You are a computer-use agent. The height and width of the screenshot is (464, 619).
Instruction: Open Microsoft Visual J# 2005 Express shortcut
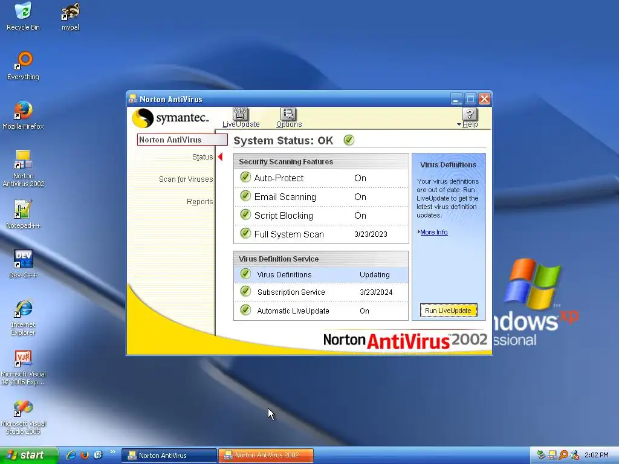pos(24,368)
